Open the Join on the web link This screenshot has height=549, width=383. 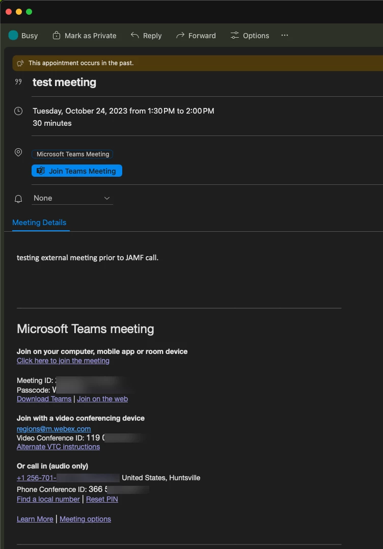[102, 399]
